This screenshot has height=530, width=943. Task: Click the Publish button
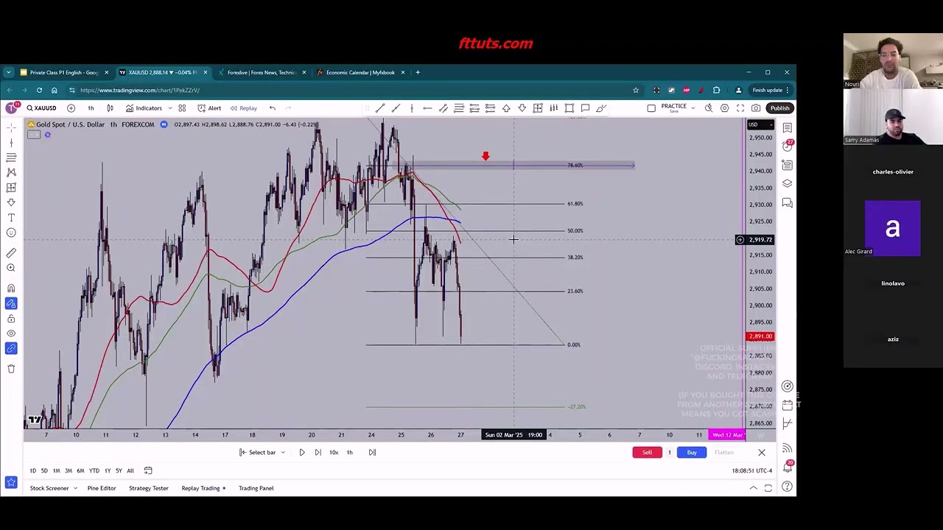pyautogui.click(x=779, y=108)
